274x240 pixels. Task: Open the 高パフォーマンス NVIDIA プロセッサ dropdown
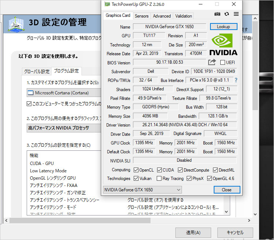point(64,128)
